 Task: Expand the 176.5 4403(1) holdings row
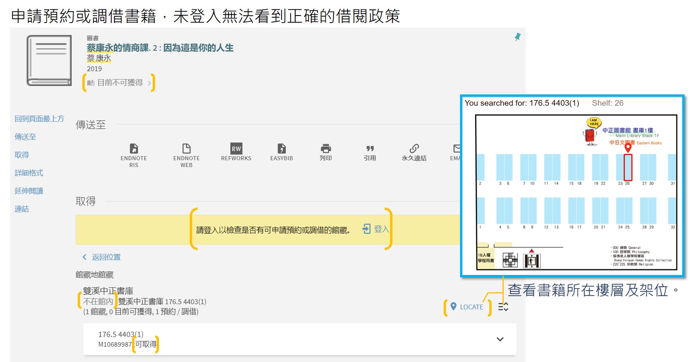click(500, 339)
